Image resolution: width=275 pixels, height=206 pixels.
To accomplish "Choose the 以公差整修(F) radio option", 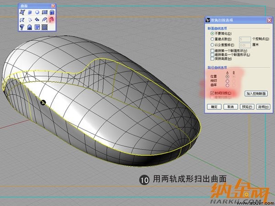I will pyautogui.click(x=212, y=45).
